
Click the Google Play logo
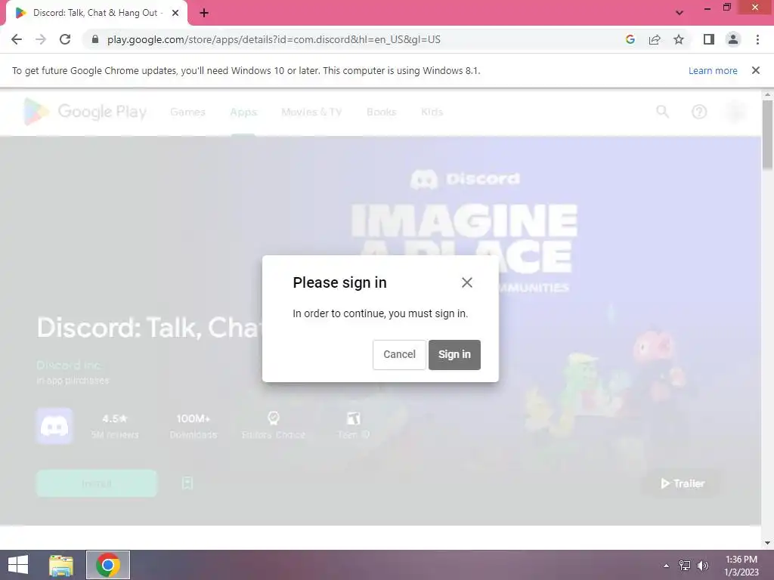click(x=85, y=112)
